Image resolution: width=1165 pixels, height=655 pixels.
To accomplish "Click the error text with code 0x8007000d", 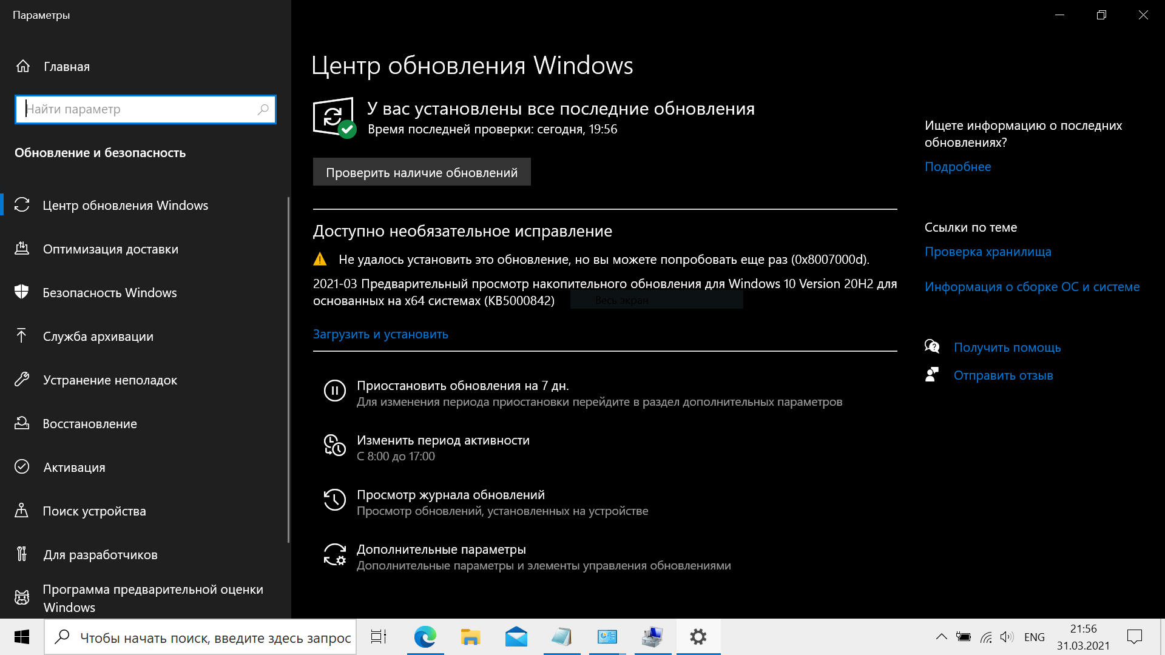I will (604, 260).
